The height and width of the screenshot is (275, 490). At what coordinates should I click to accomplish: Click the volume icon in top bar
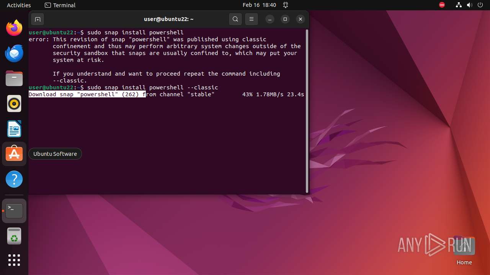pos(470,5)
